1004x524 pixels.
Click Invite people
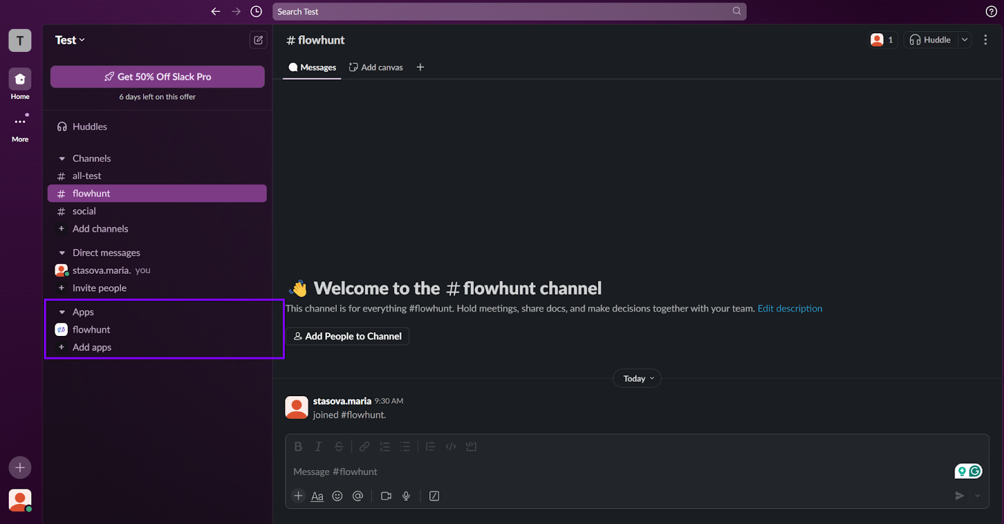pos(157,288)
